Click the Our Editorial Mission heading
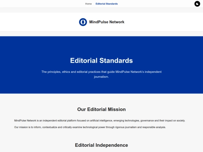This screenshot has width=203, height=152. [101, 109]
